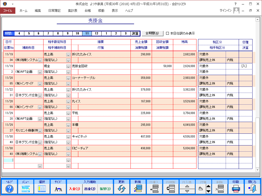Select period month 7
Screen dimensions: 262x196
48,33
